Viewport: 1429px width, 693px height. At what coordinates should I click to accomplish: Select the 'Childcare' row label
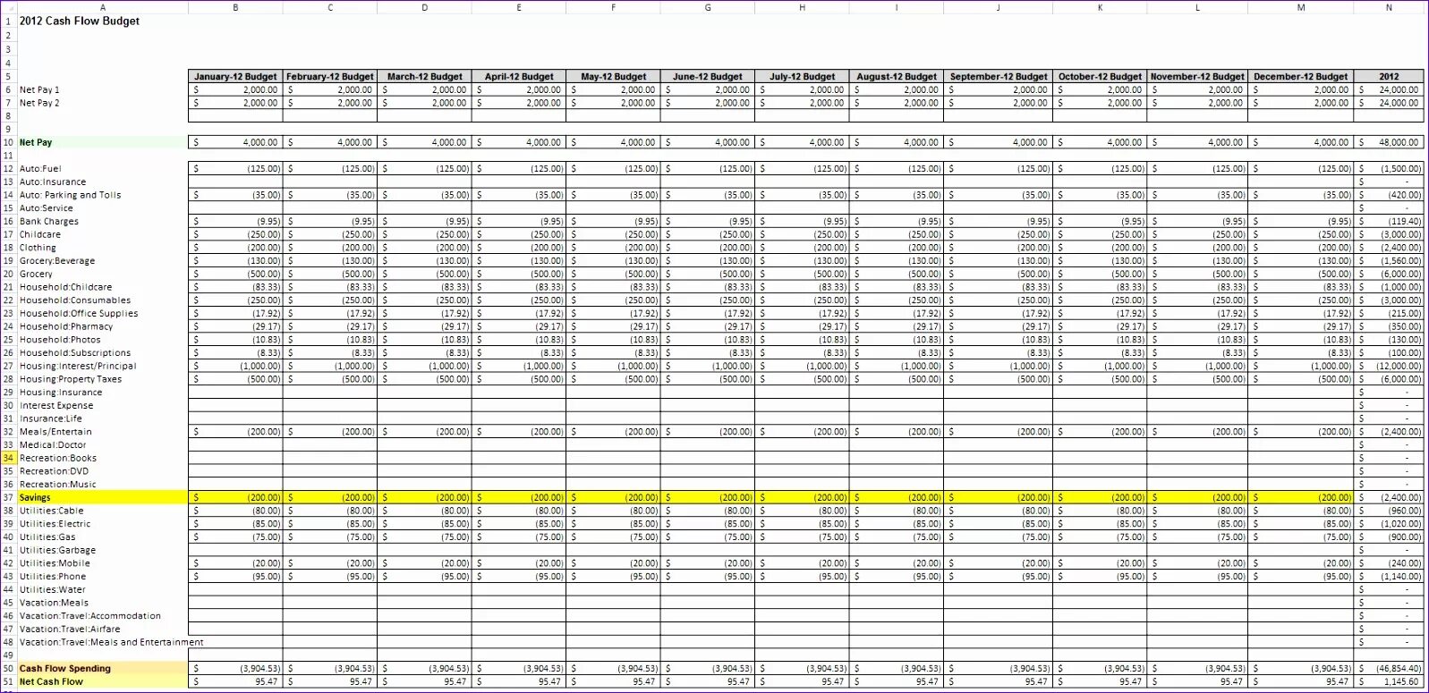(x=40, y=234)
